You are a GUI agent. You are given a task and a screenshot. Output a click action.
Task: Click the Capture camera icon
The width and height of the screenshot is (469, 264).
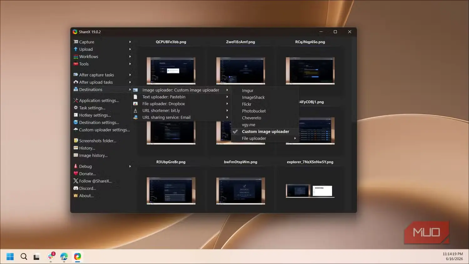coord(76,42)
